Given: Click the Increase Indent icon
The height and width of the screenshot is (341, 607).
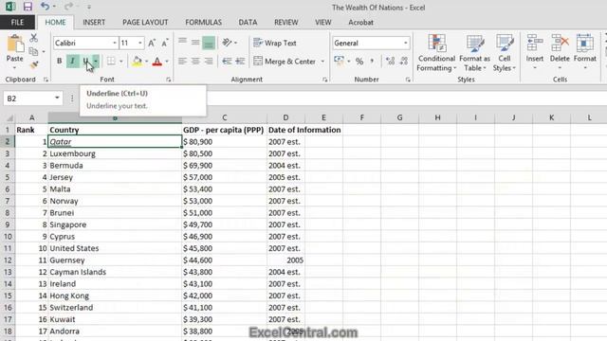Looking at the screenshot, I should (x=240, y=61).
